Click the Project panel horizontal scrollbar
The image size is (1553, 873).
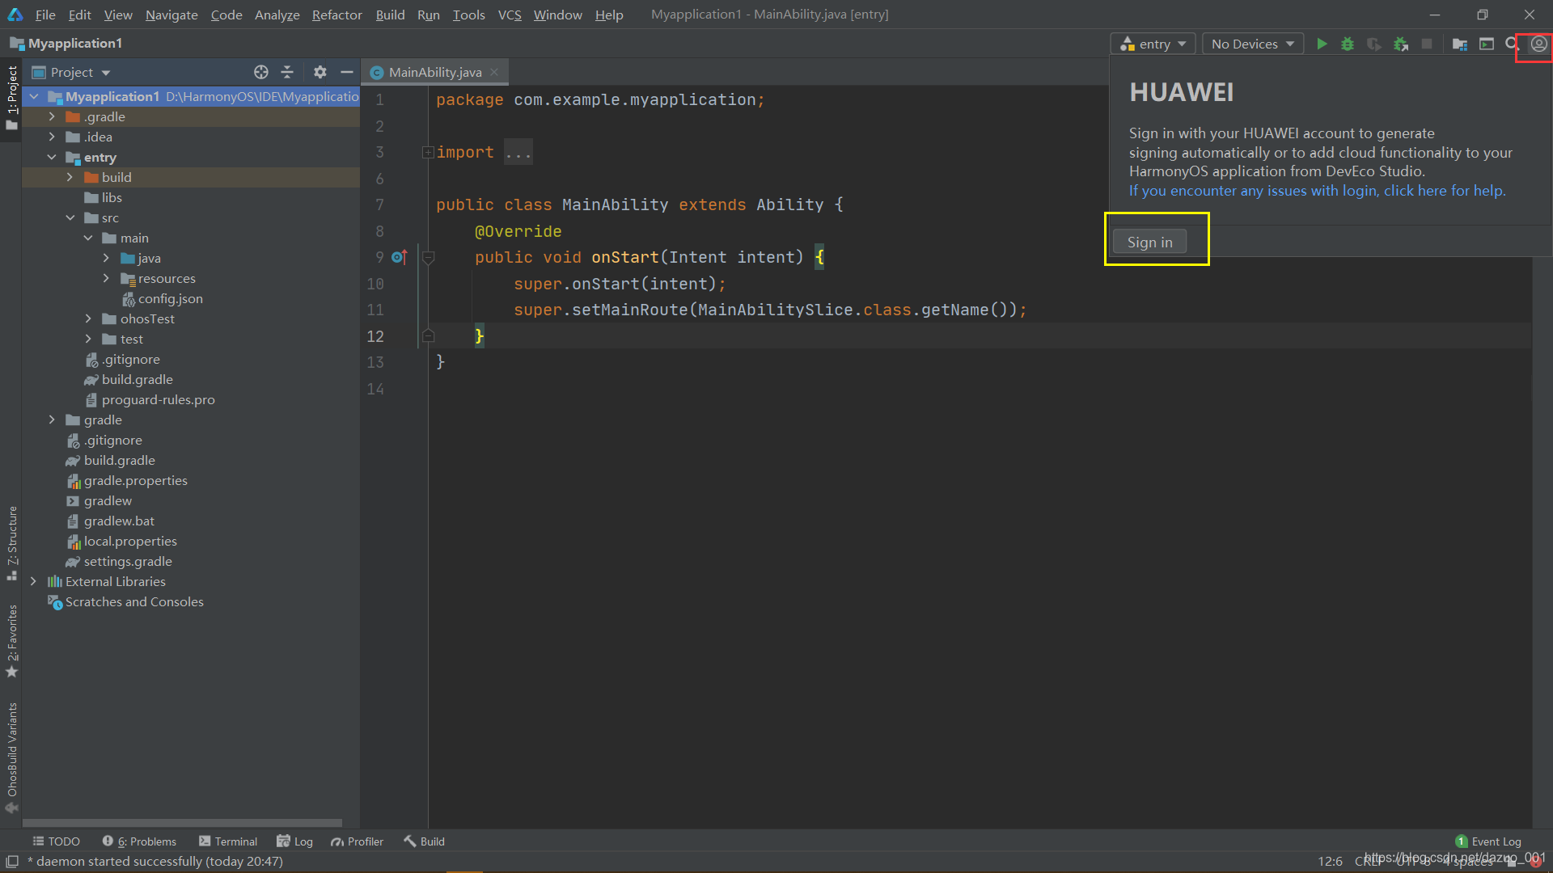click(183, 823)
